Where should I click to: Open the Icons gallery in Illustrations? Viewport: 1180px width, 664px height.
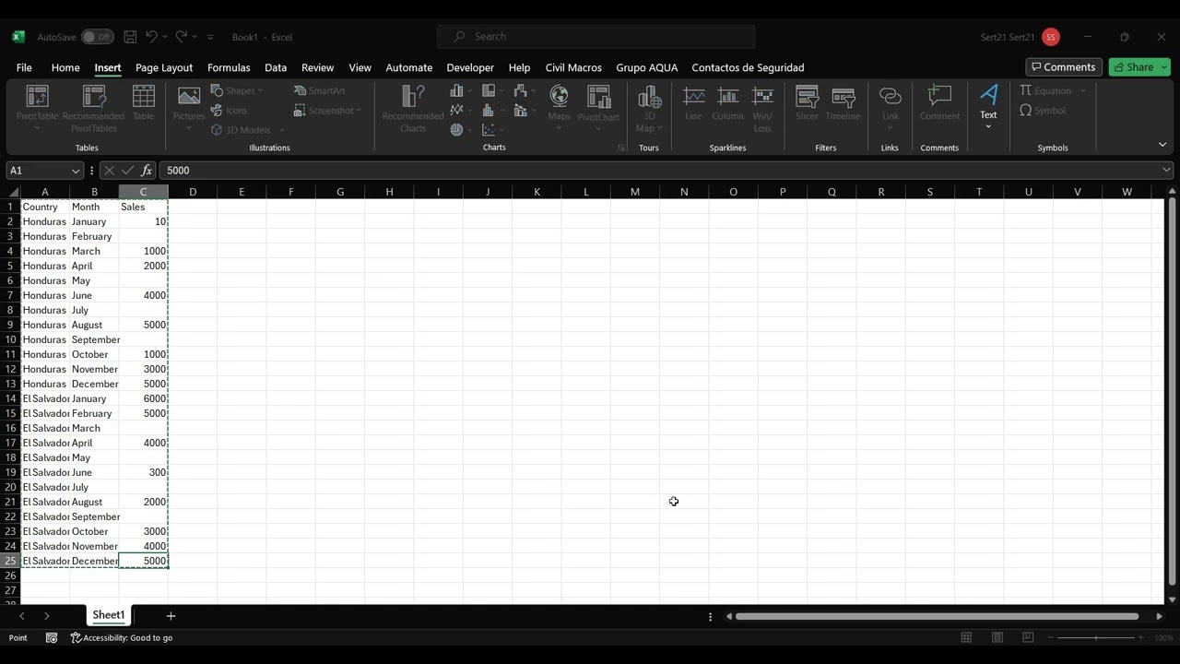(x=230, y=111)
